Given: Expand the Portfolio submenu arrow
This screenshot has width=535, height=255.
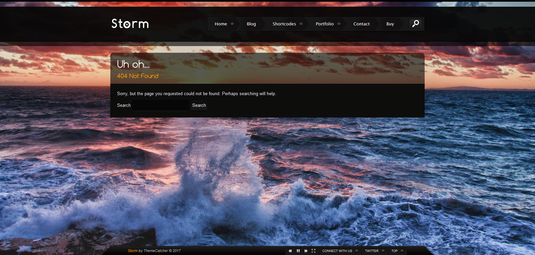Looking at the screenshot, I should (x=339, y=24).
